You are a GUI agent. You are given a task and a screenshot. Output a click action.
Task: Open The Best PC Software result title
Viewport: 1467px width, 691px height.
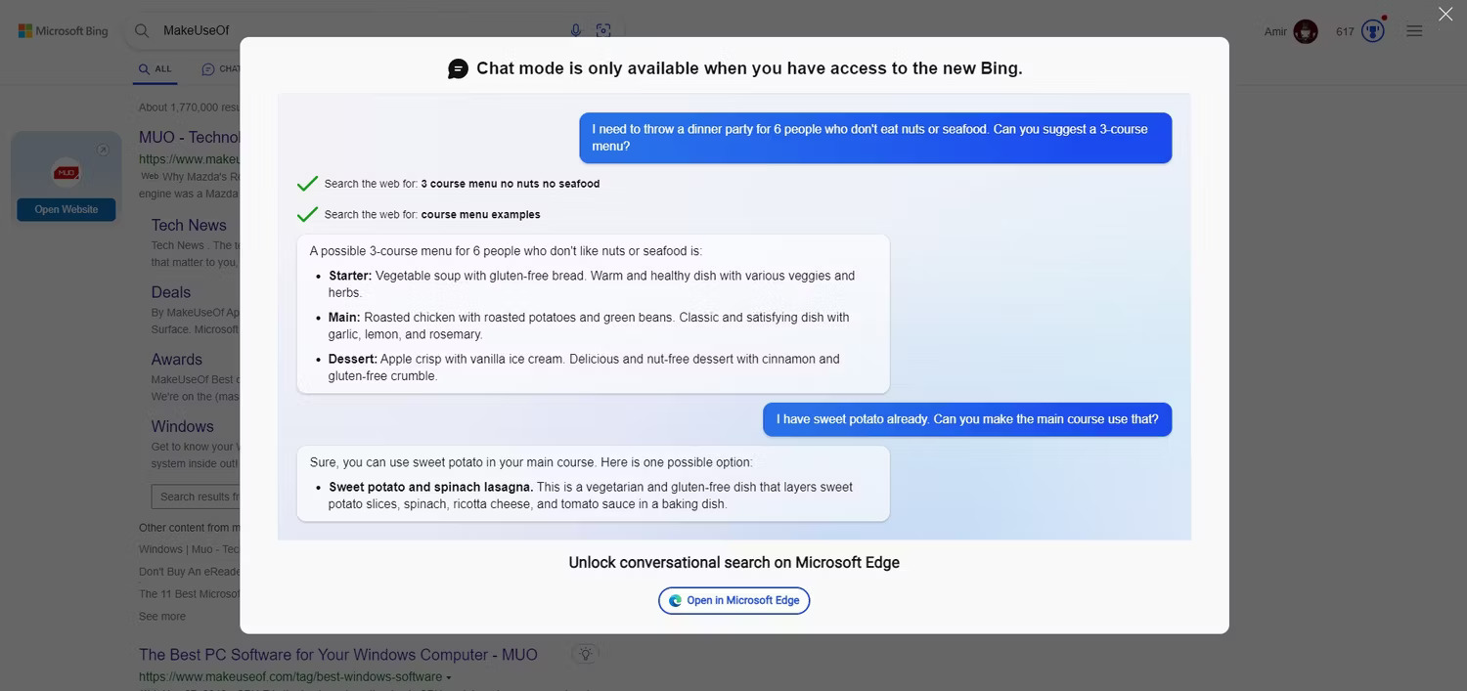point(338,655)
